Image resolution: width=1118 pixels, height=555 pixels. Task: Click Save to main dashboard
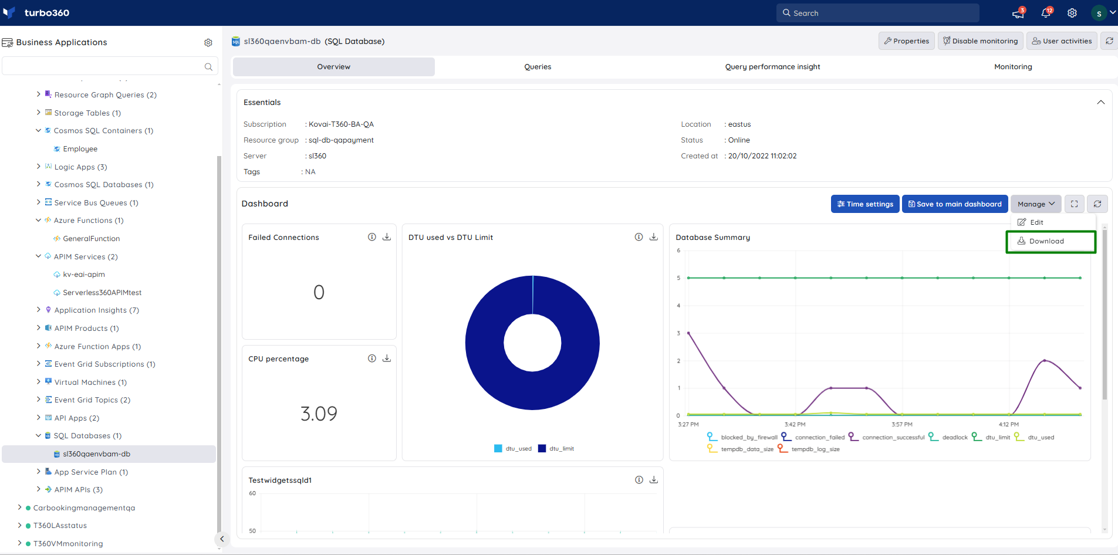pos(955,204)
